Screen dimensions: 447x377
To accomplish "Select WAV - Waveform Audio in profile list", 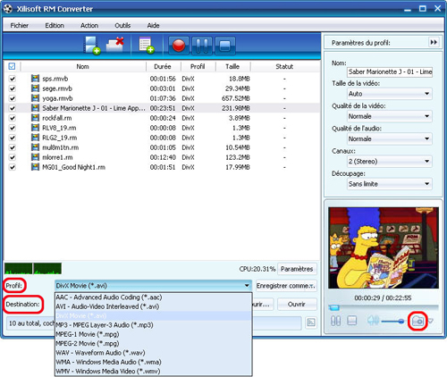I will [x=154, y=353].
